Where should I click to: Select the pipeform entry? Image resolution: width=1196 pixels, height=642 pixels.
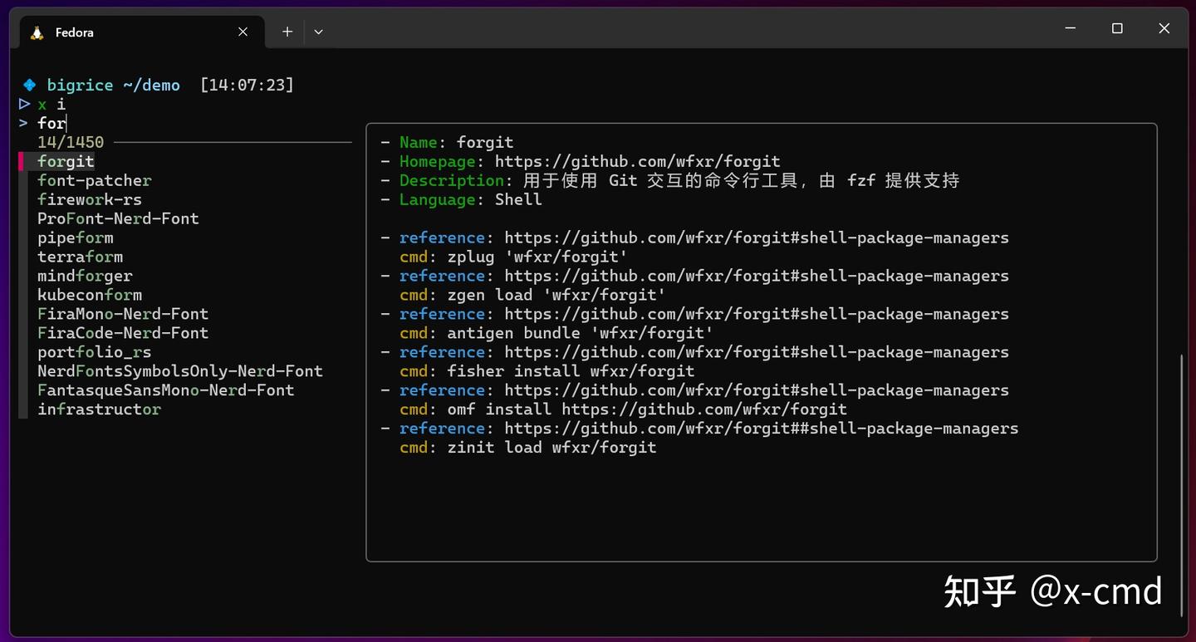(76, 238)
